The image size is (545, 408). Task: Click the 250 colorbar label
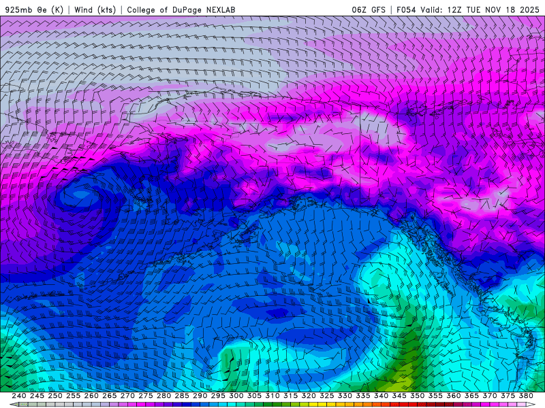point(55,396)
